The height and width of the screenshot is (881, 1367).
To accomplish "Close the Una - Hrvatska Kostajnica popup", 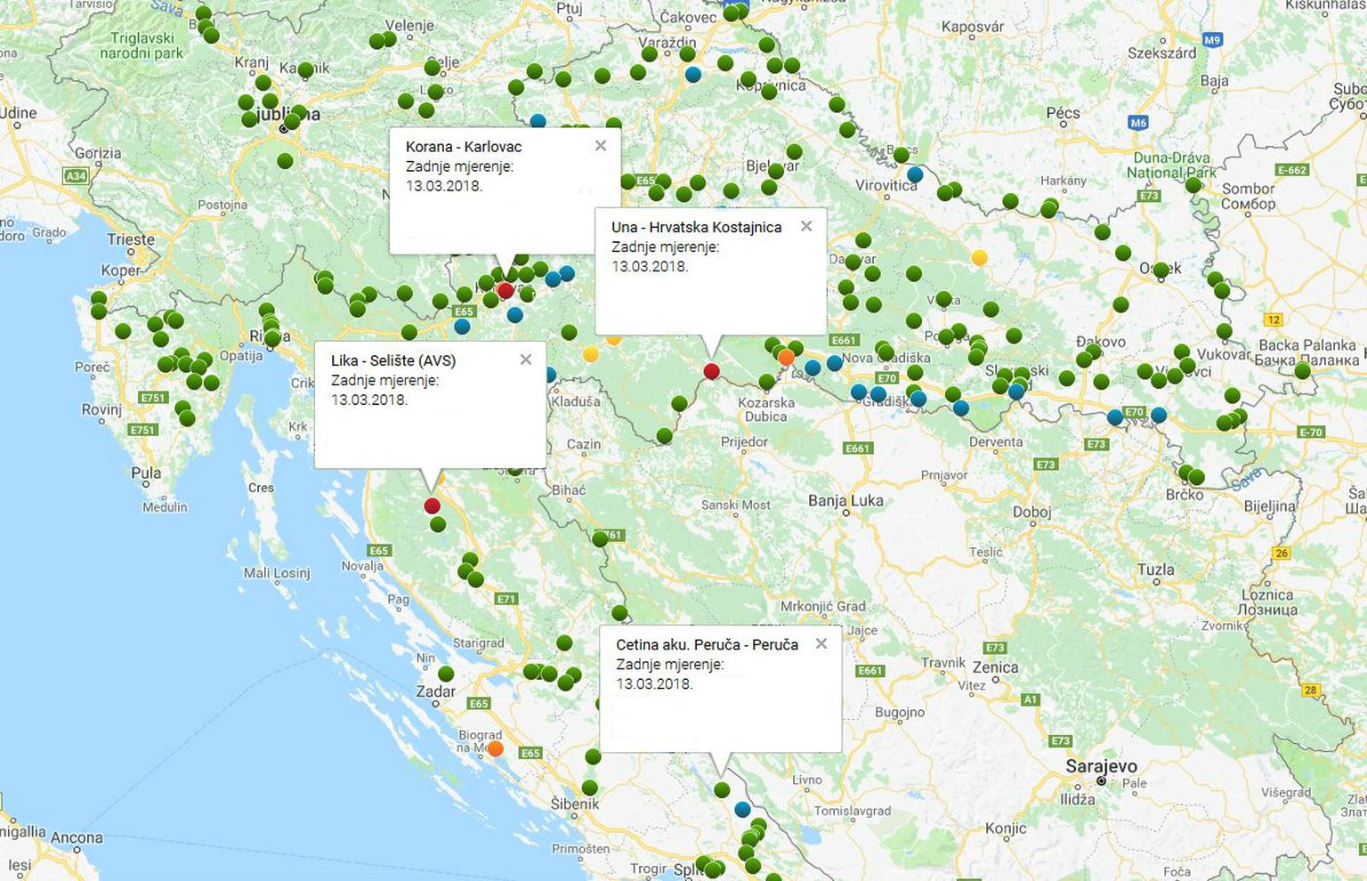I will click(806, 226).
